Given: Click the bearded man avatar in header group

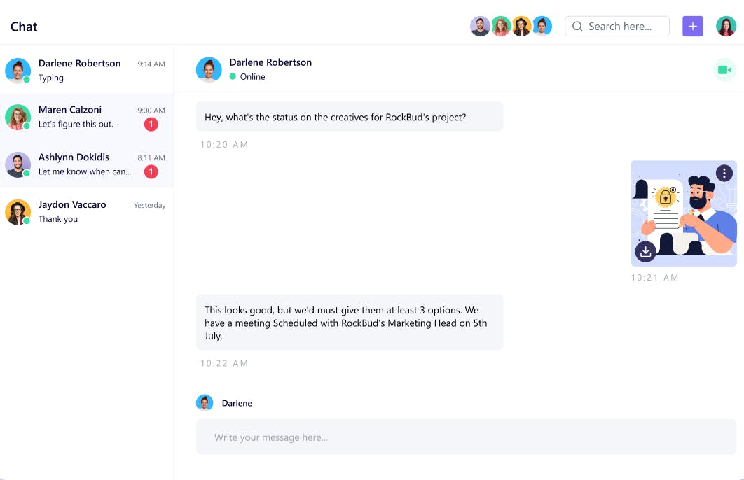Looking at the screenshot, I should pyautogui.click(x=480, y=27).
